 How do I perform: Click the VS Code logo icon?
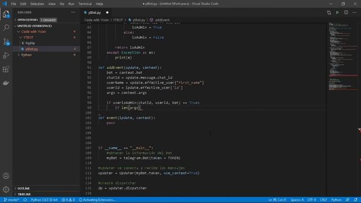(5, 4)
